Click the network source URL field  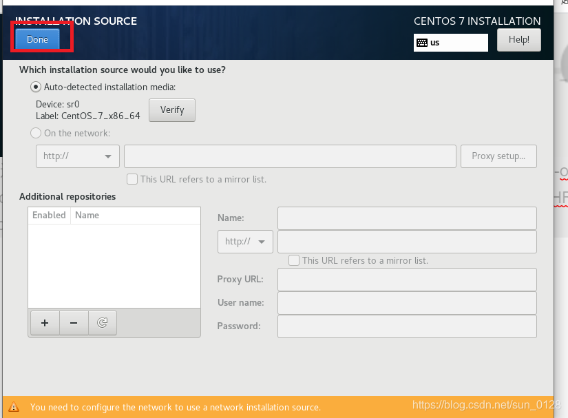coord(290,156)
